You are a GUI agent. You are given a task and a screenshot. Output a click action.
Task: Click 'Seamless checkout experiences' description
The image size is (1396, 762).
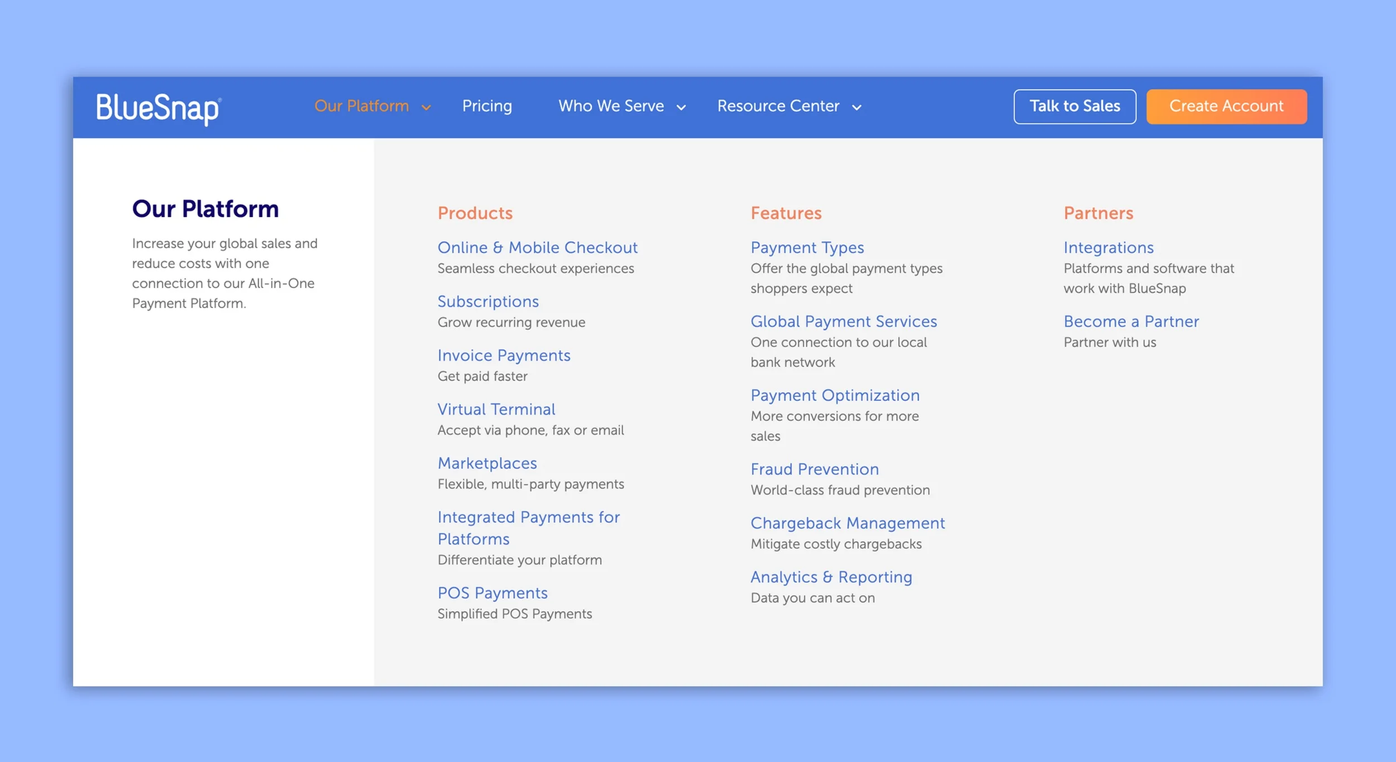(536, 269)
